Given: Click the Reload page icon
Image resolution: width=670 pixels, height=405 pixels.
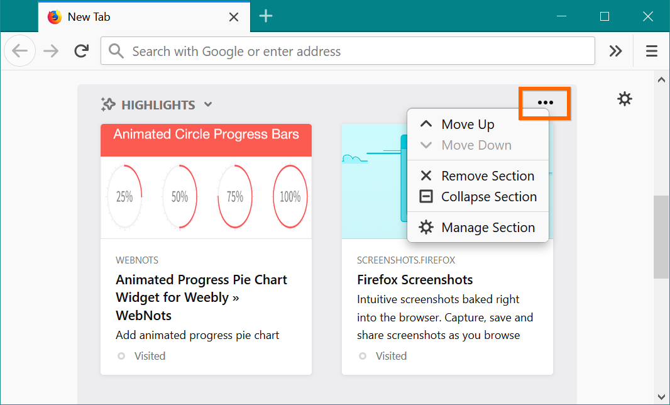Looking at the screenshot, I should (81, 52).
